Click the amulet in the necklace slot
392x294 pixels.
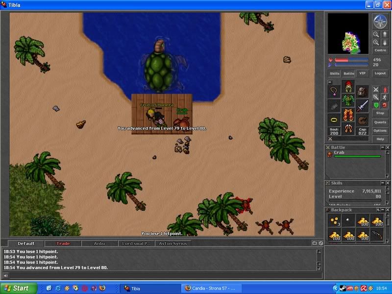click(x=334, y=92)
